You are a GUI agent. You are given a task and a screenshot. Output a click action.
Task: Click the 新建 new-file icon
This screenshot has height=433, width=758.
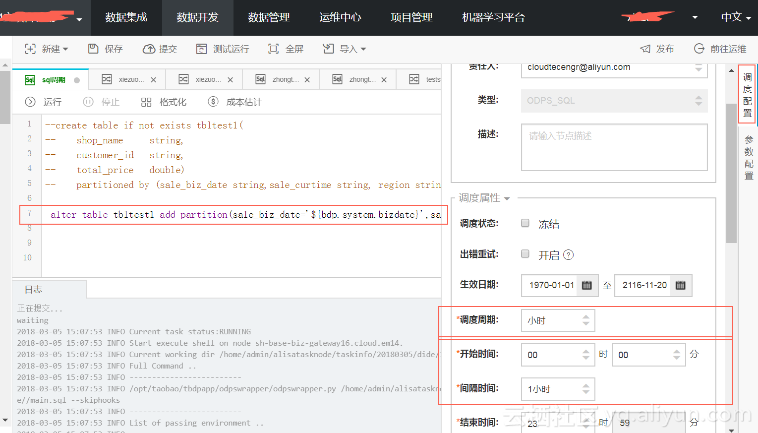(x=30, y=49)
